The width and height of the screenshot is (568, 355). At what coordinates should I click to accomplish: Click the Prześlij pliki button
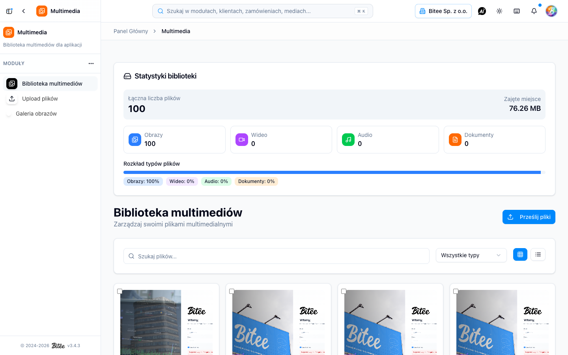click(x=529, y=217)
